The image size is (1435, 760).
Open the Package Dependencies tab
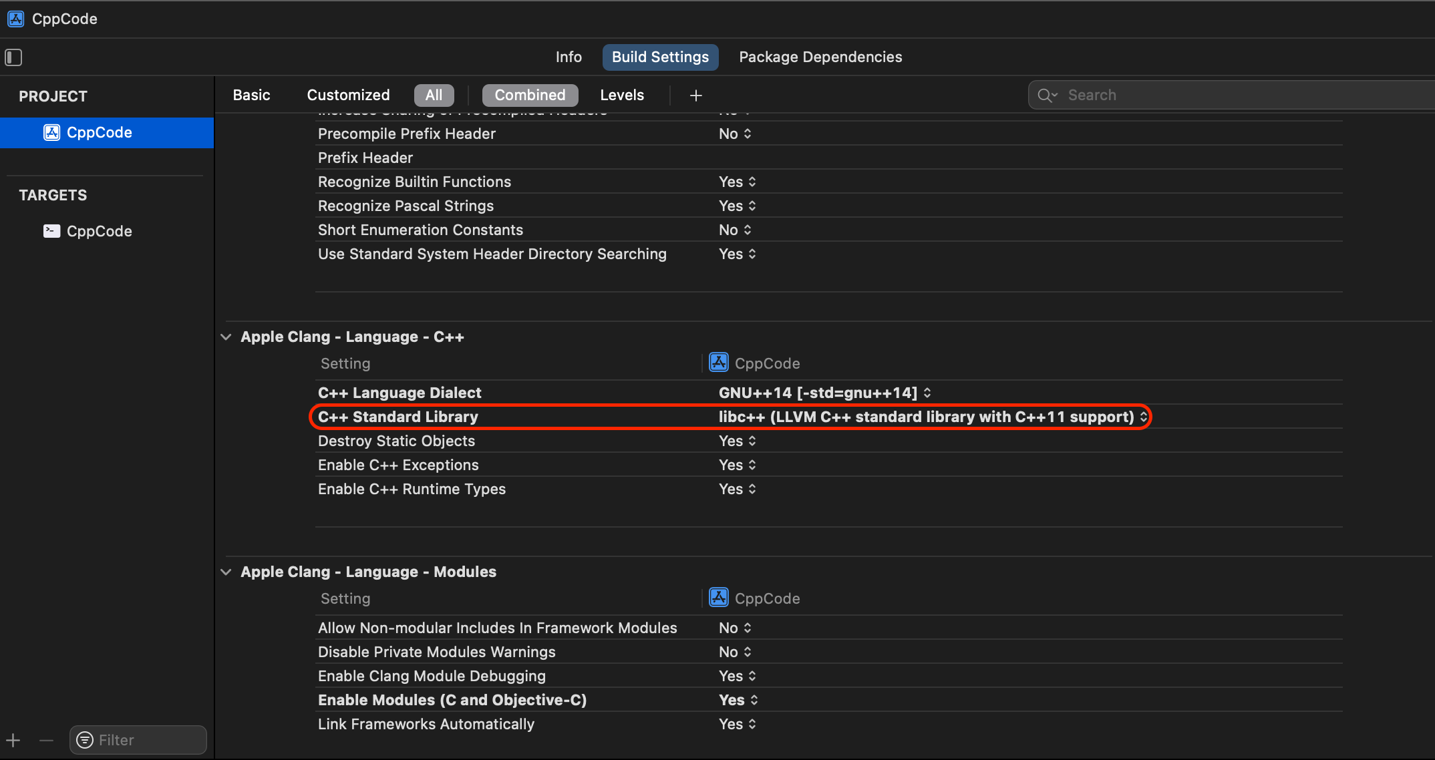[x=820, y=57]
